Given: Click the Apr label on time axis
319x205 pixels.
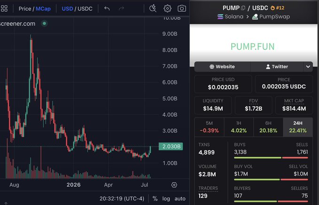Looking at the screenshot, I should coord(108,185).
